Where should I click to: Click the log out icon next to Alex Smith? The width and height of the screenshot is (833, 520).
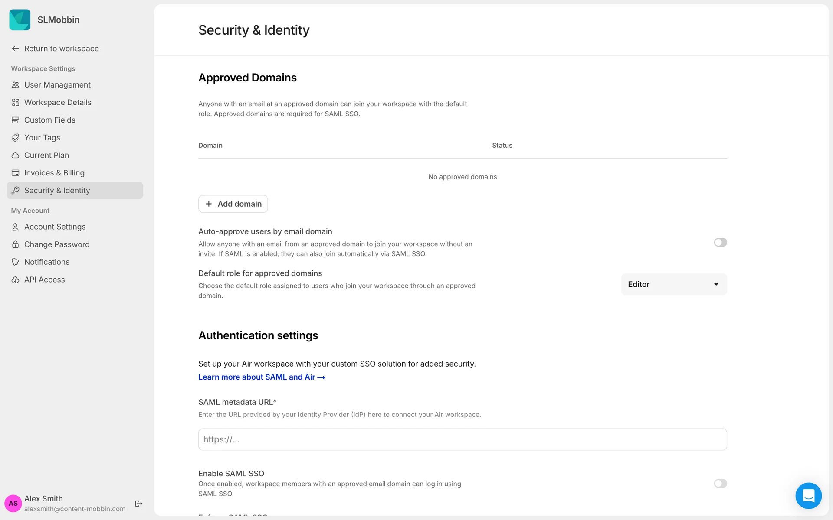pos(139,504)
